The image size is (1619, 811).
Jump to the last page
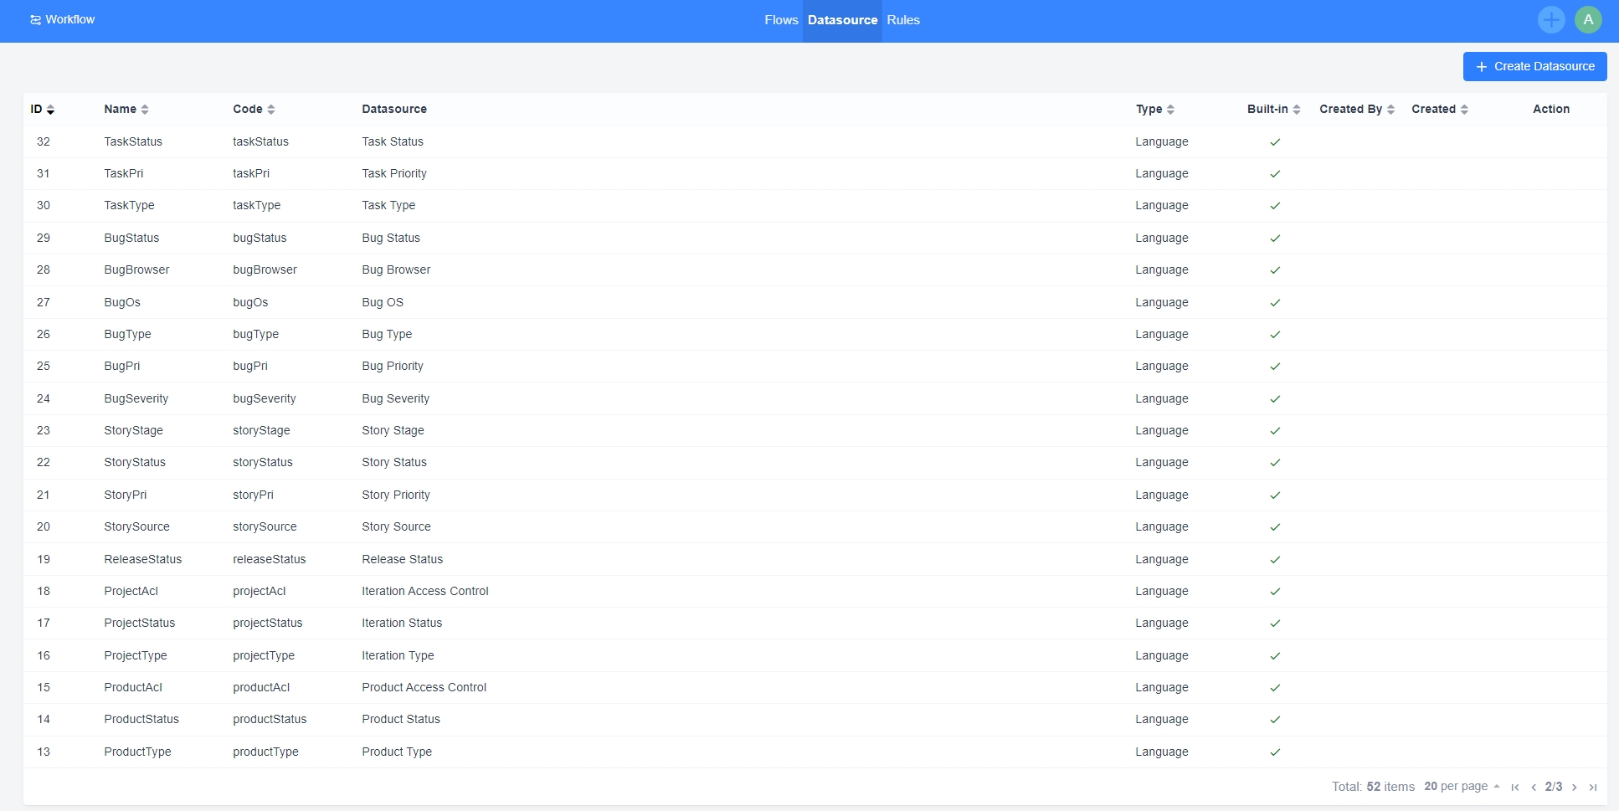(x=1592, y=787)
